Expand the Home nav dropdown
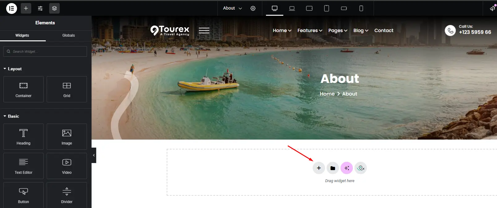The height and width of the screenshot is (208, 497). click(x=282, y=31)
